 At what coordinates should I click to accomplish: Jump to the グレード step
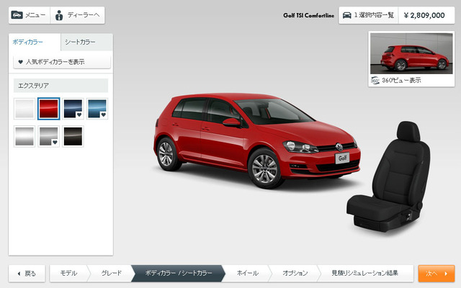111,274
